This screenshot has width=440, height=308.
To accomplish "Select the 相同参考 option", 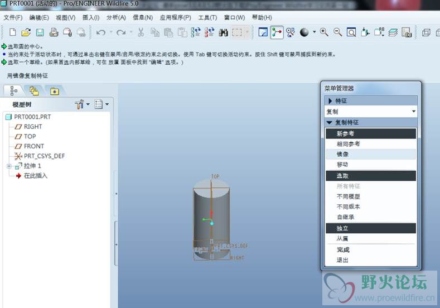I will tap(371, 144).
